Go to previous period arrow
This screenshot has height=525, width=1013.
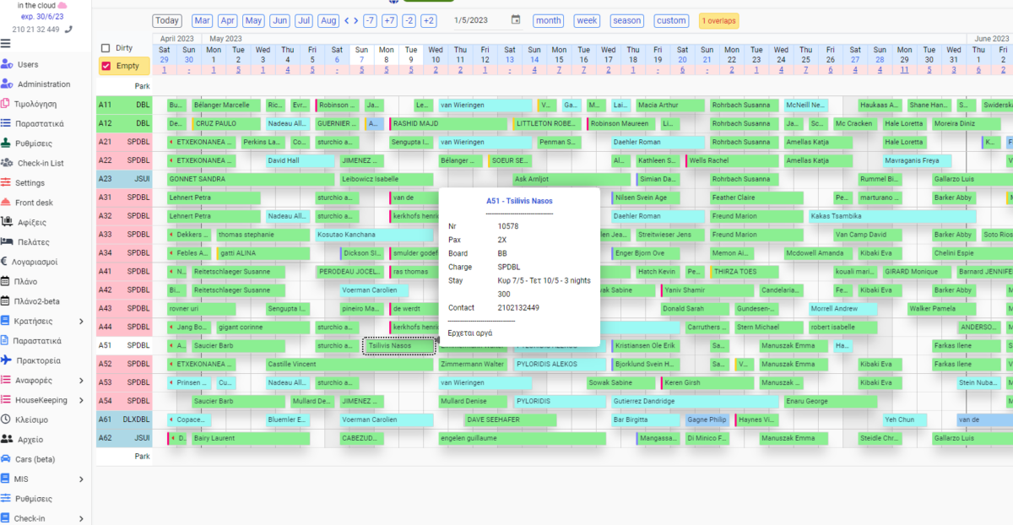click(x=347, y=20)
